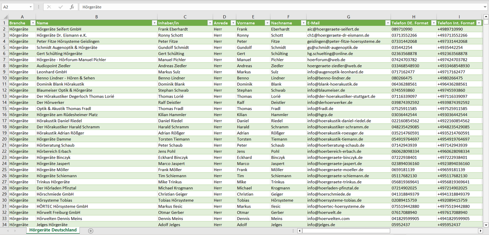489x235 pixels.
Task: Select row 15 header
Action: coord(4,109)
